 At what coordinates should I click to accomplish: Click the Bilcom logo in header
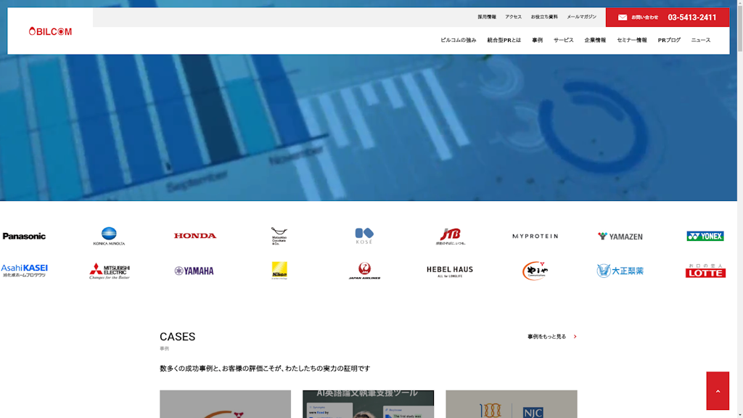point(50,31)
